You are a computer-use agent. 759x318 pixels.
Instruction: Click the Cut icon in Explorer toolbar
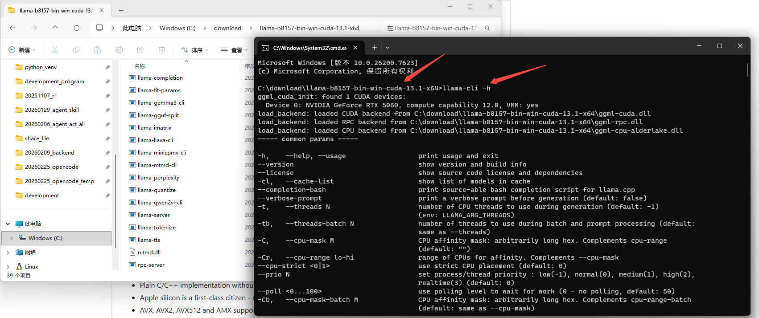pos(55,50)
